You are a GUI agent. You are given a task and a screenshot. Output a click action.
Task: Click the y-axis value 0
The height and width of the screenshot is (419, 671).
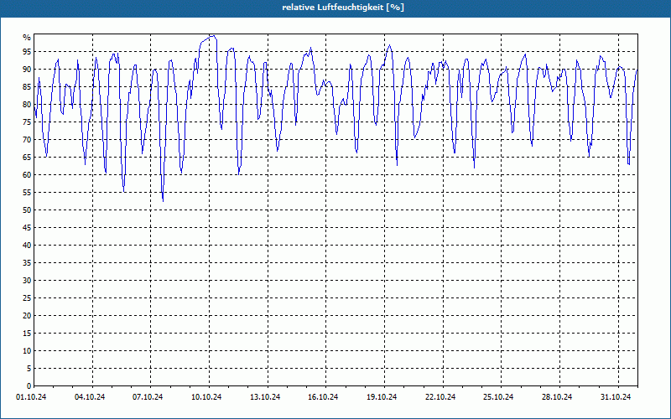[x=29, y=386]
